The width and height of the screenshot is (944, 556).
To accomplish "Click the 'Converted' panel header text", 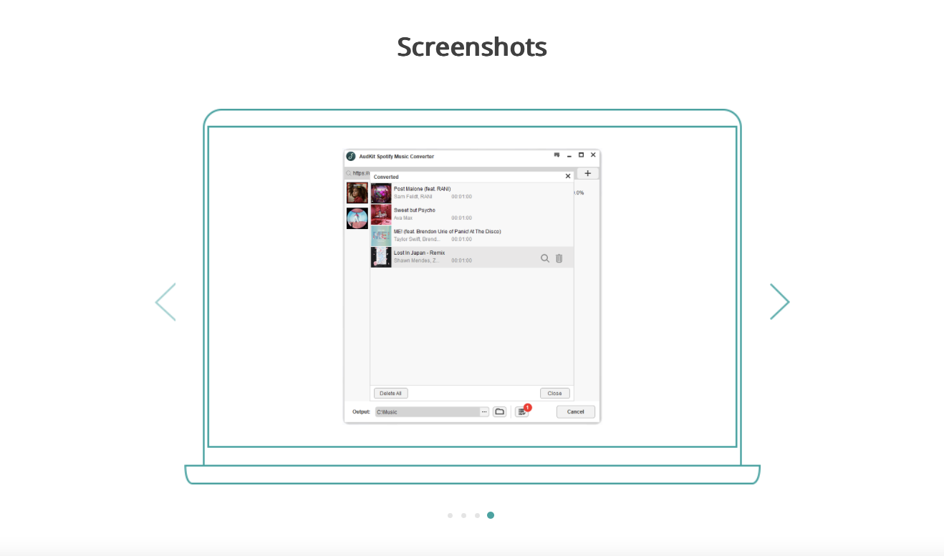I will pos(386,177).
